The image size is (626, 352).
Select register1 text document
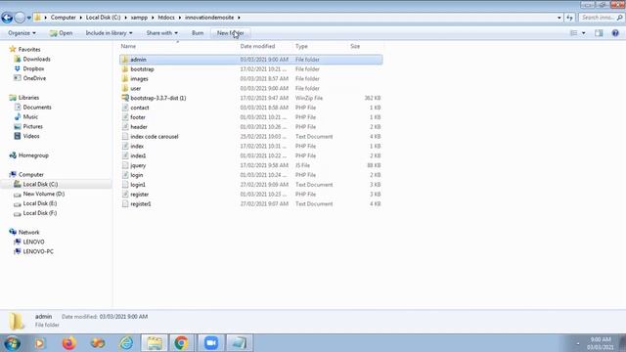[x=250, y=204]
